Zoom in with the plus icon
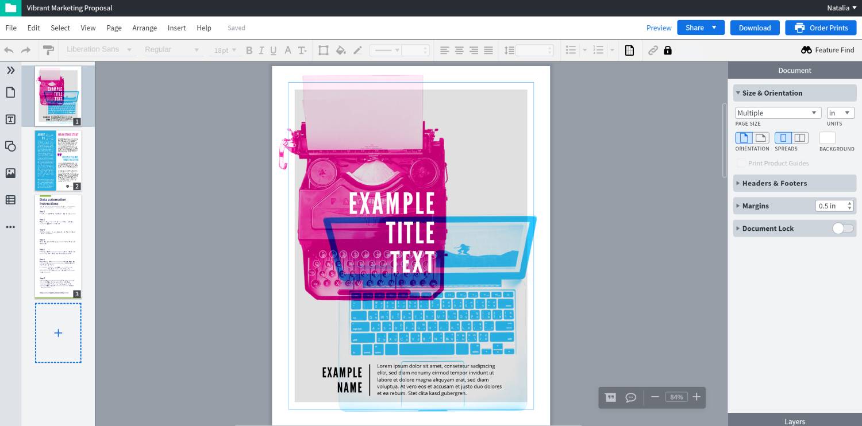Viewport: 862px width, 426px height. (696, 397)
